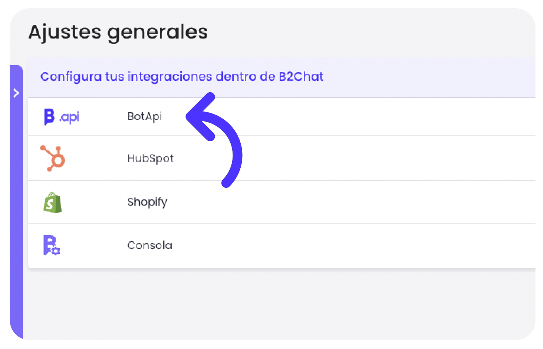Click the Consola gear logo icon
This screenshot has height=349, width=543.
coord(52,246)
